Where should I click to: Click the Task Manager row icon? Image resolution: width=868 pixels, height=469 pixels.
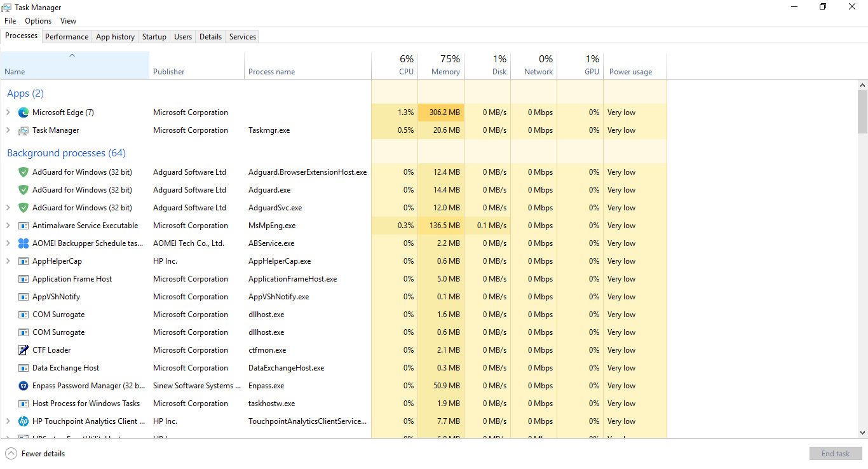pos(24,130)
